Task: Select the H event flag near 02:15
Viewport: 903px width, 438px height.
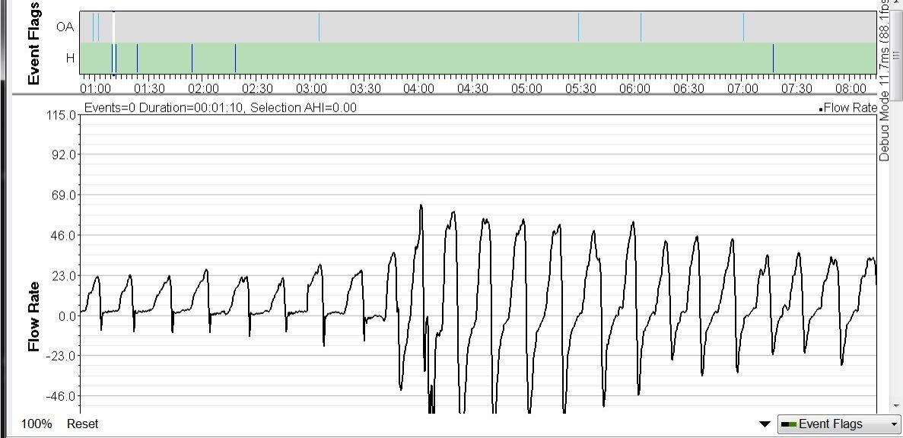Action: point(235,58)
